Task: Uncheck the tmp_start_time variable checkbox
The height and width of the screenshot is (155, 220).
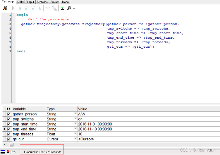Action: tap(9, 124)
